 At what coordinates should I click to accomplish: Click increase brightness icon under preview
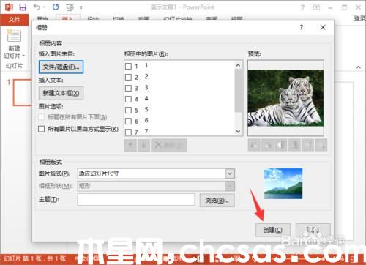pos(307,145)
